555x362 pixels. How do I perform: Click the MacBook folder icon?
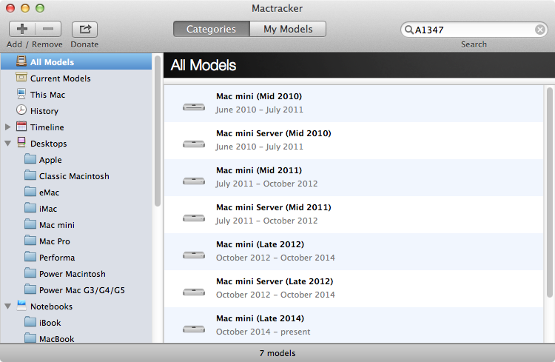[30, 338]
